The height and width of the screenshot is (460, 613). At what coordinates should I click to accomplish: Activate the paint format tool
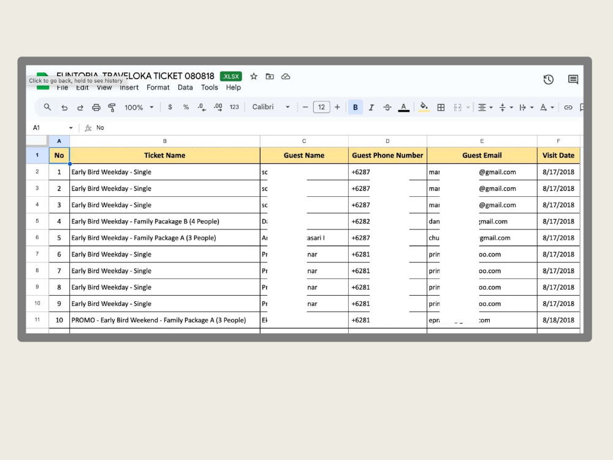(x=112, y=107)
